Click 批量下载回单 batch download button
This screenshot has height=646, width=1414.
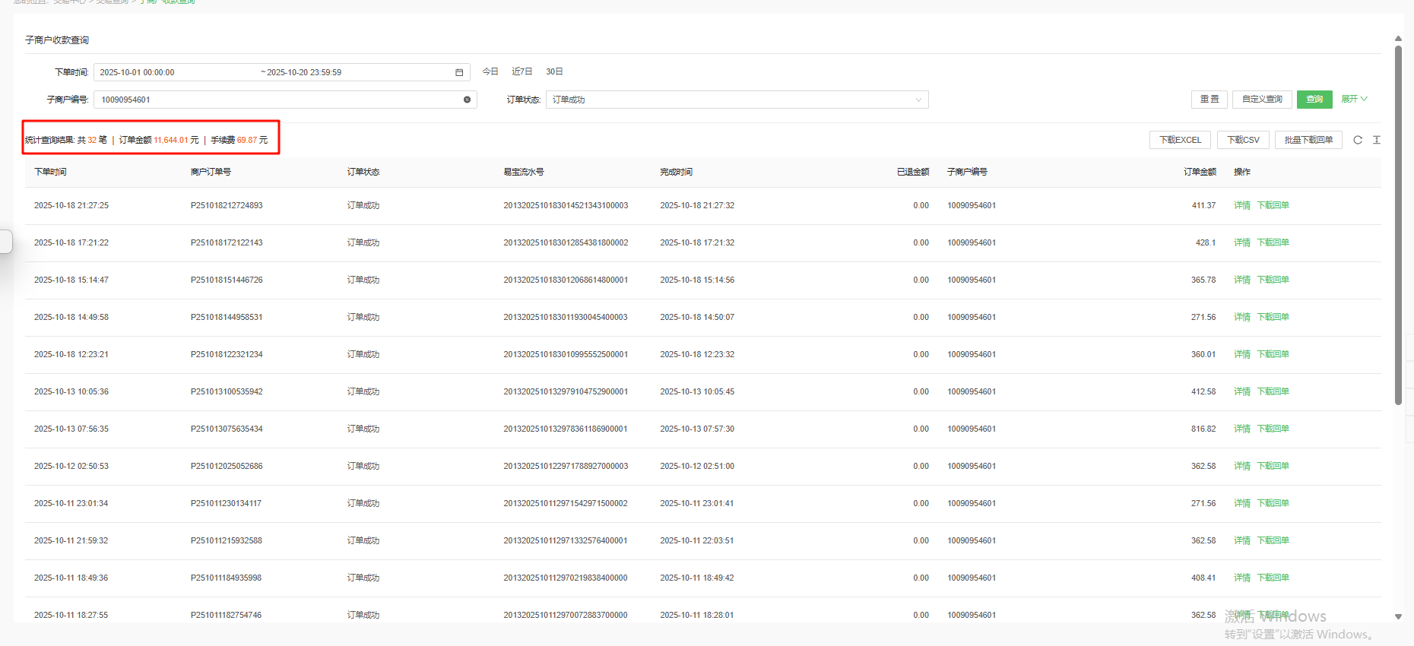(x=1308, y=140)
